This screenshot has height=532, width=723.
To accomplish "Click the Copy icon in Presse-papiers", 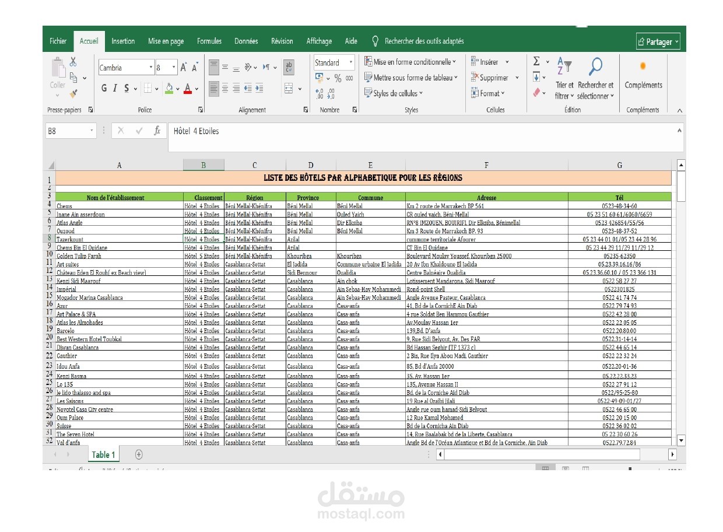I will 74,77.
